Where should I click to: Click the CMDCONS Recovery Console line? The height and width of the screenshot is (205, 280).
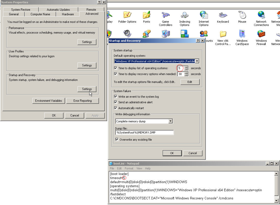click(x=172, y=198)
